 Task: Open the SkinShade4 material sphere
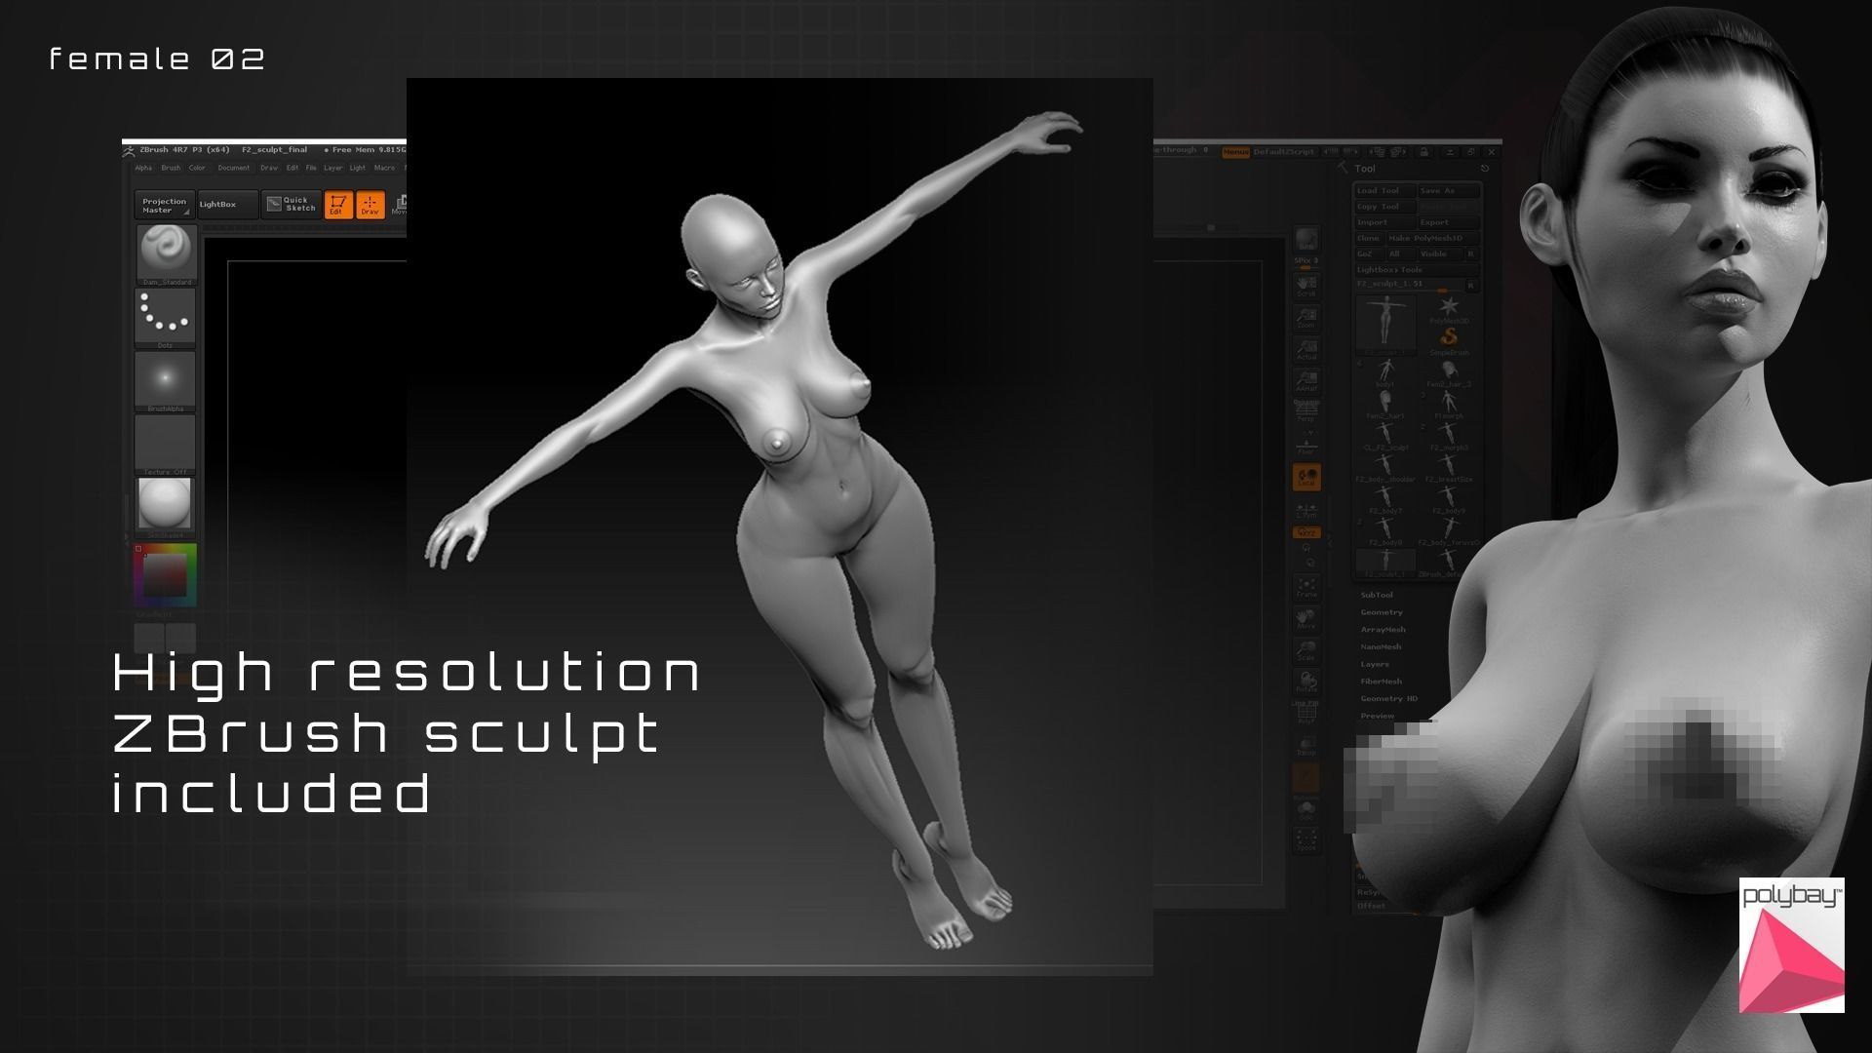[165, 505]
